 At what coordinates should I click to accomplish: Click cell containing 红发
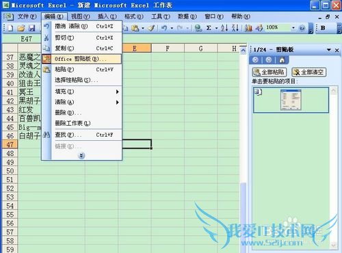point(29,109)
